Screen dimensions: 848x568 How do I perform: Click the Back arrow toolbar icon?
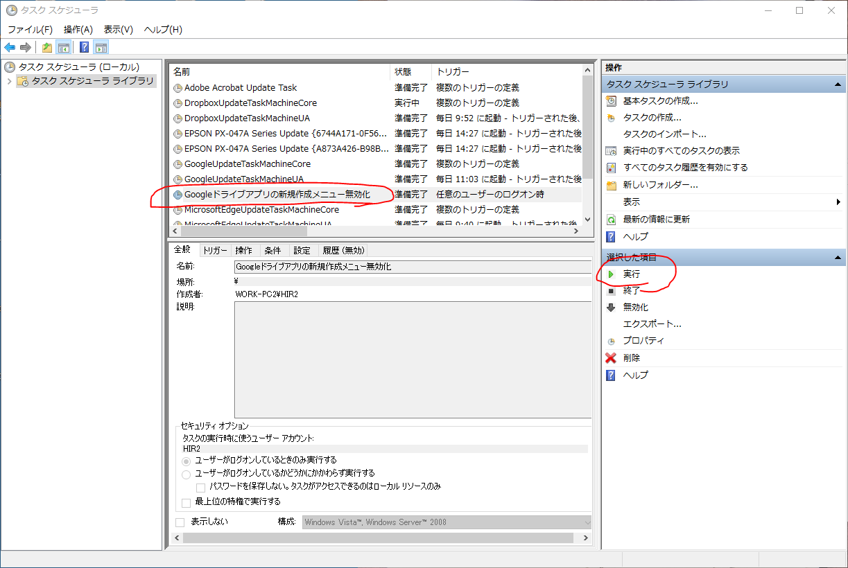pos(10,47)
